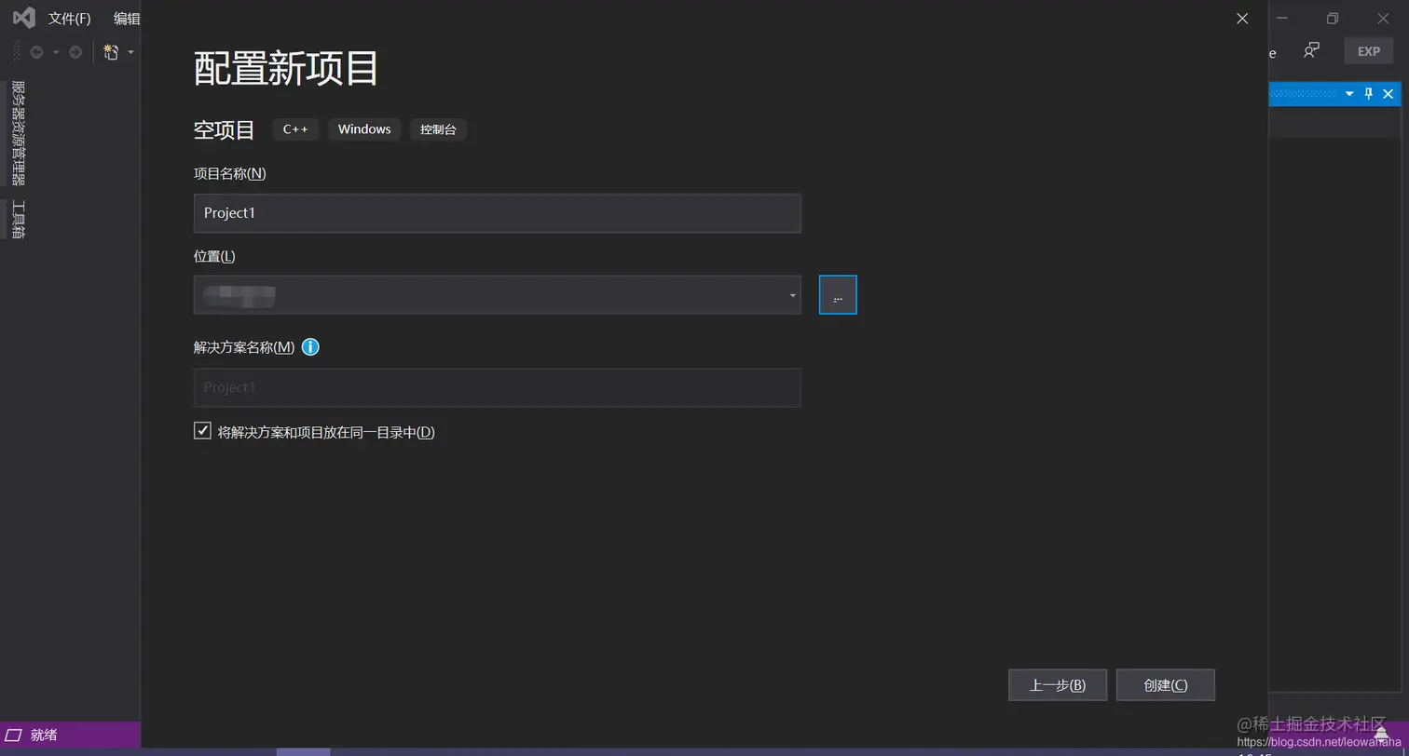Close the configure new project dialog
Image resolution: width=1409 pixels, height=756 pixels.
(1242, 19)
